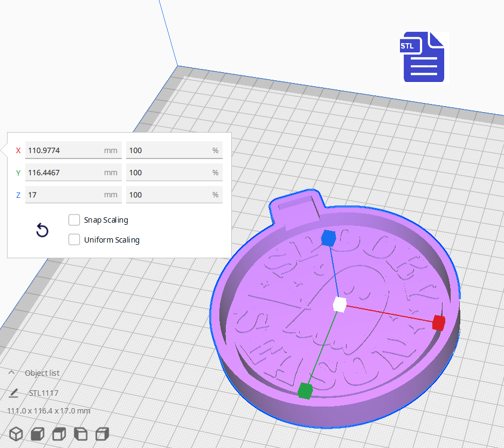Select the STL1117 object name label
Image resolution: width=504 pixels, height=448 pixels.
pos(44,393)
